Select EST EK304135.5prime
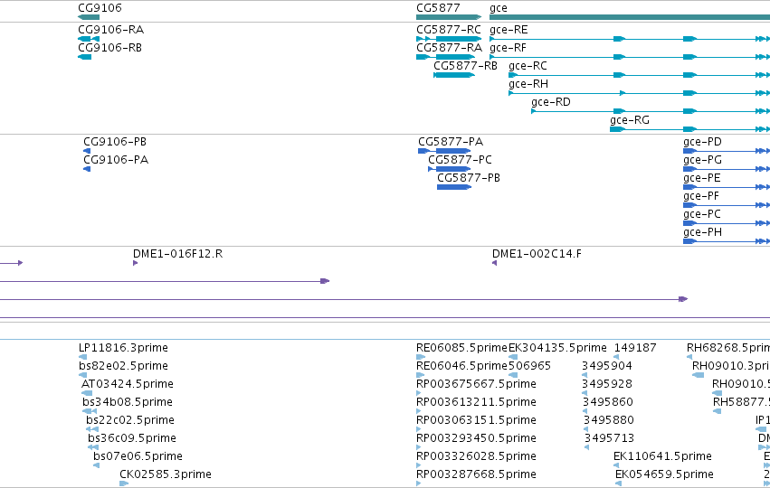 (x=557, y=348)
